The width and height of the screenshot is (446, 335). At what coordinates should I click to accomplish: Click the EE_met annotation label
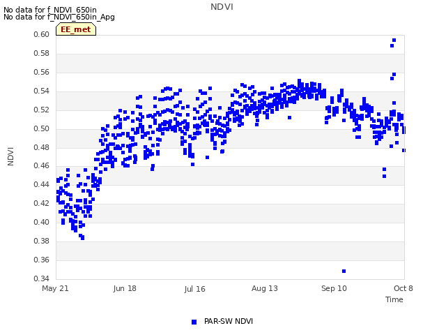(76, 29)
